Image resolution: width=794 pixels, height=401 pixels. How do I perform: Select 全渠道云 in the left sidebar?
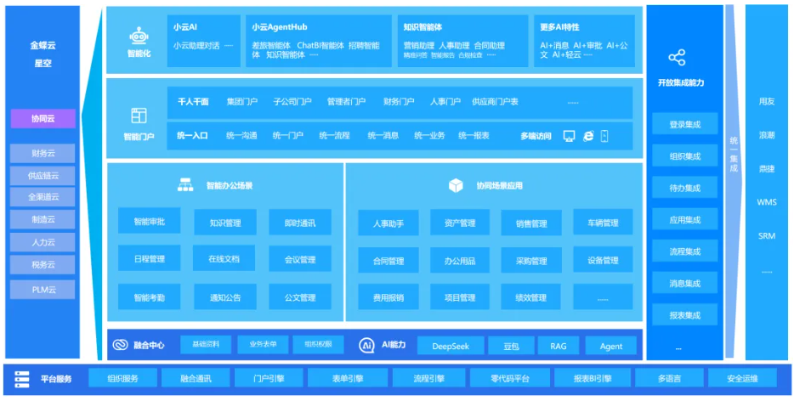[x=43, y=197]
